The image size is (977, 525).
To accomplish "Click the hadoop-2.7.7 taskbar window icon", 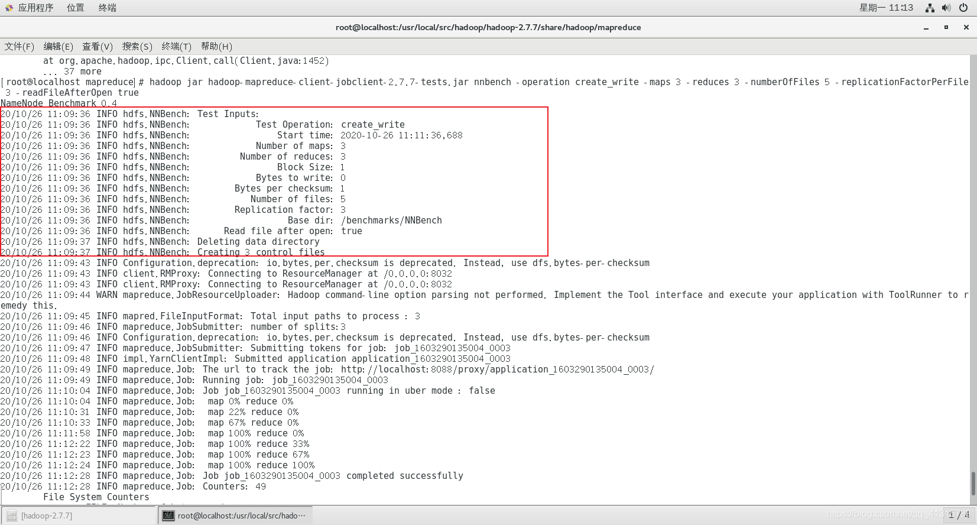I will pyautogui.click(x=12, y=516).
